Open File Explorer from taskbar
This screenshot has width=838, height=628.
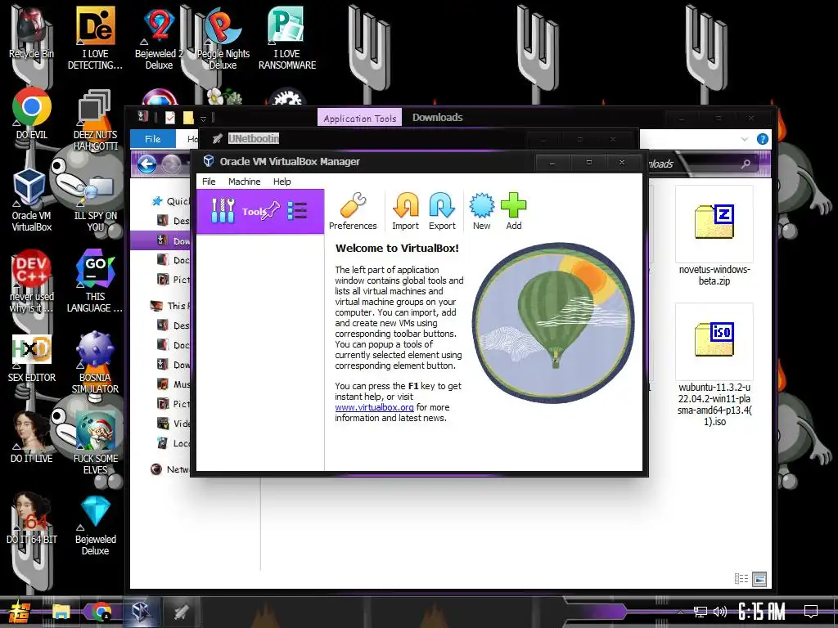point(61,612)
